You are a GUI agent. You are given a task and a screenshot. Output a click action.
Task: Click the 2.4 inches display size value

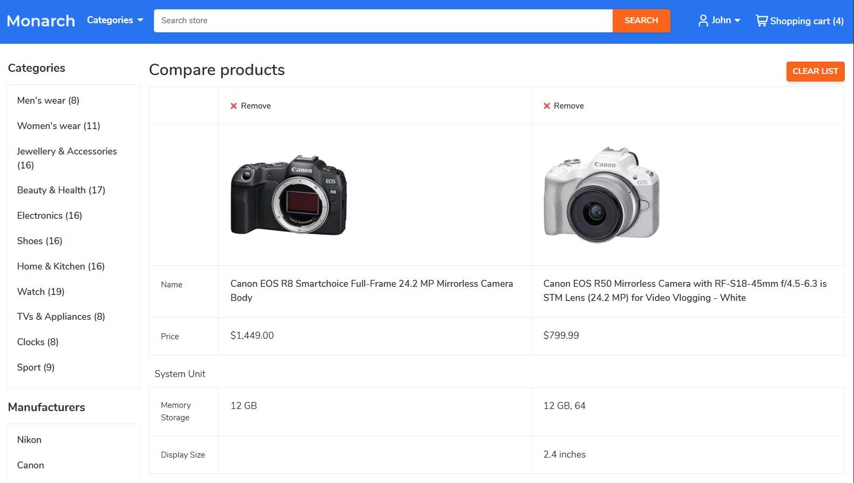pos(564,454)
